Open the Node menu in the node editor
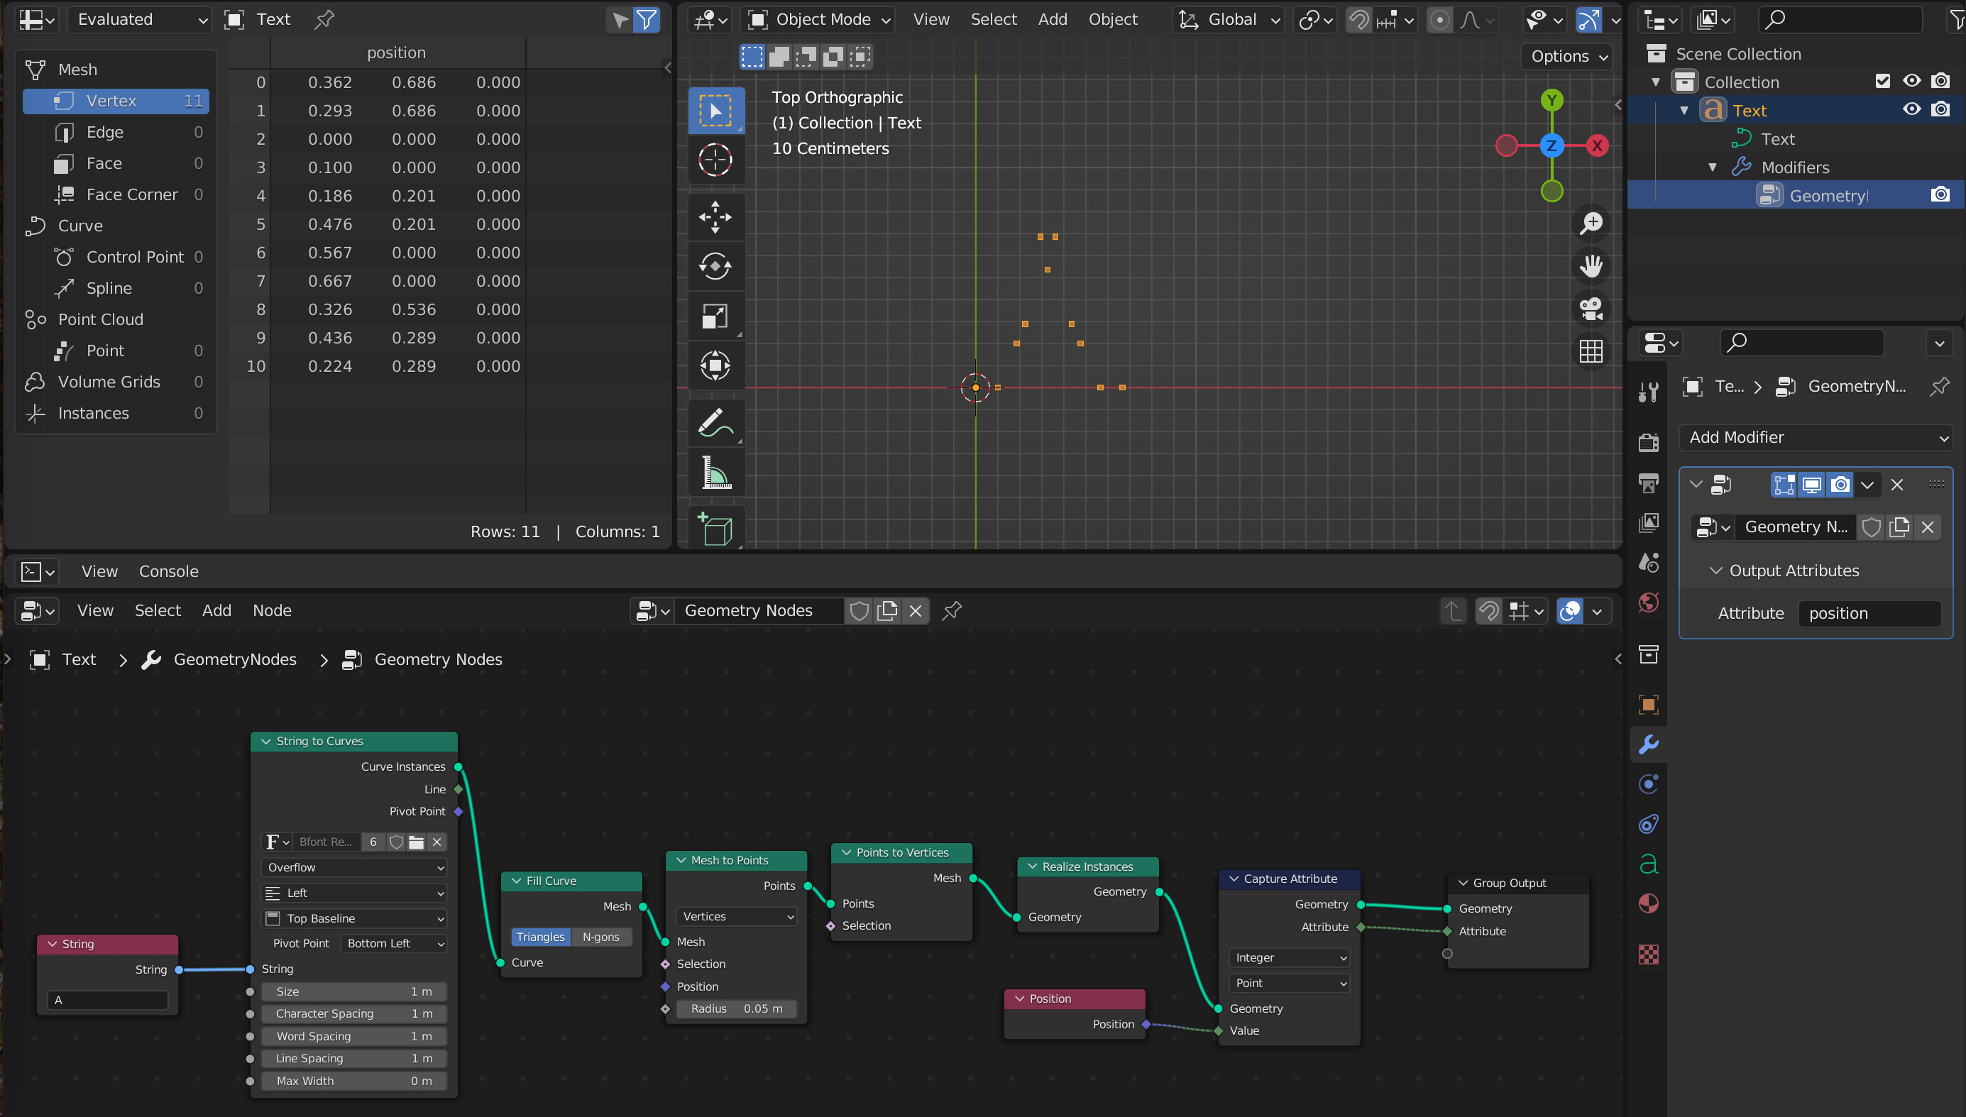 tap(272, 610)
